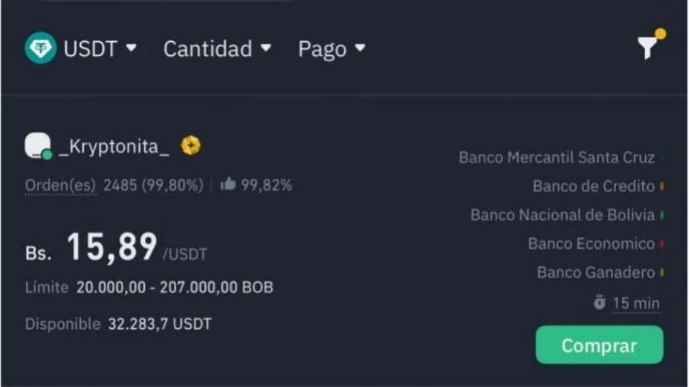
Task: Open the Cantidad dropdown
Action: point(217,48)
